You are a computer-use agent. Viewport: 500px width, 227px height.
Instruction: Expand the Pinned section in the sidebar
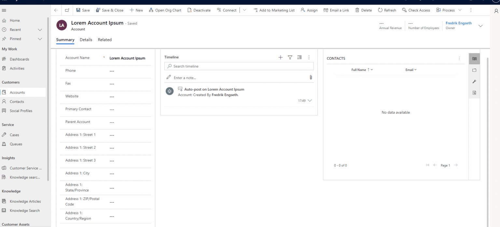[40, 39]
